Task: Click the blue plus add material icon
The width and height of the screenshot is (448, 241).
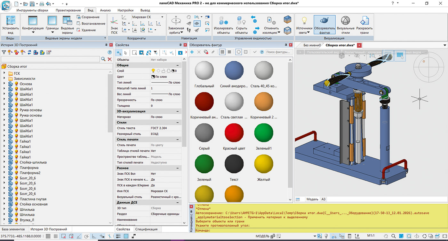Action: point(192,52)
